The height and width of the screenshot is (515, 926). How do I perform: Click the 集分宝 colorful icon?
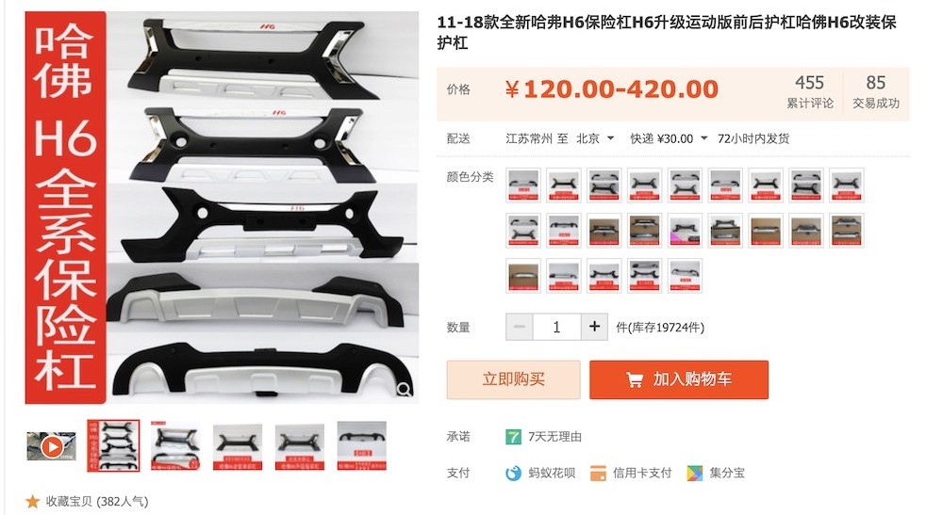point(695,473)
